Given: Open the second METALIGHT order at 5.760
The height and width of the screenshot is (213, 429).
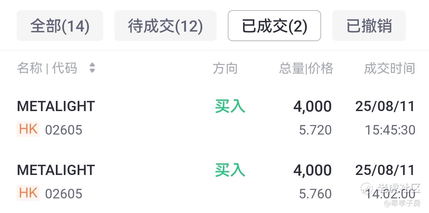Looking at the screenshot, I should (x=214, y=182).
